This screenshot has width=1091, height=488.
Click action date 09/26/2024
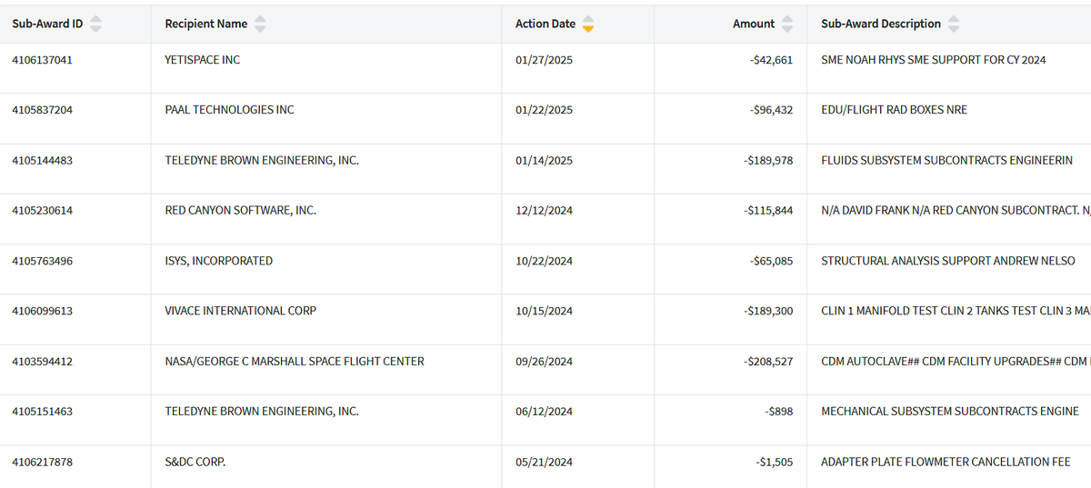(544, 361)
